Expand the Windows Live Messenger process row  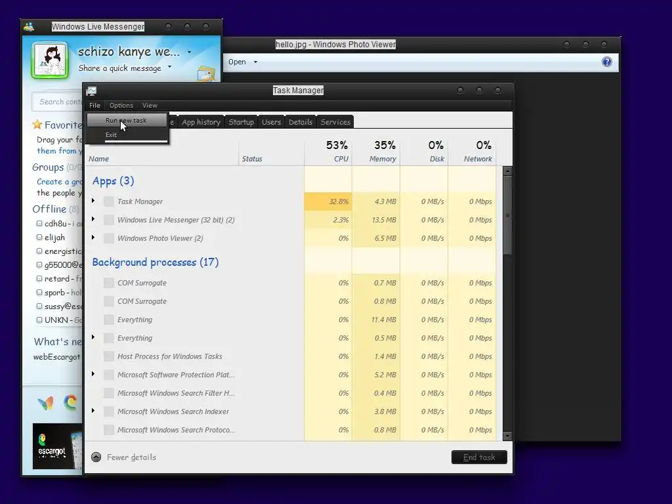coord(93,219)
